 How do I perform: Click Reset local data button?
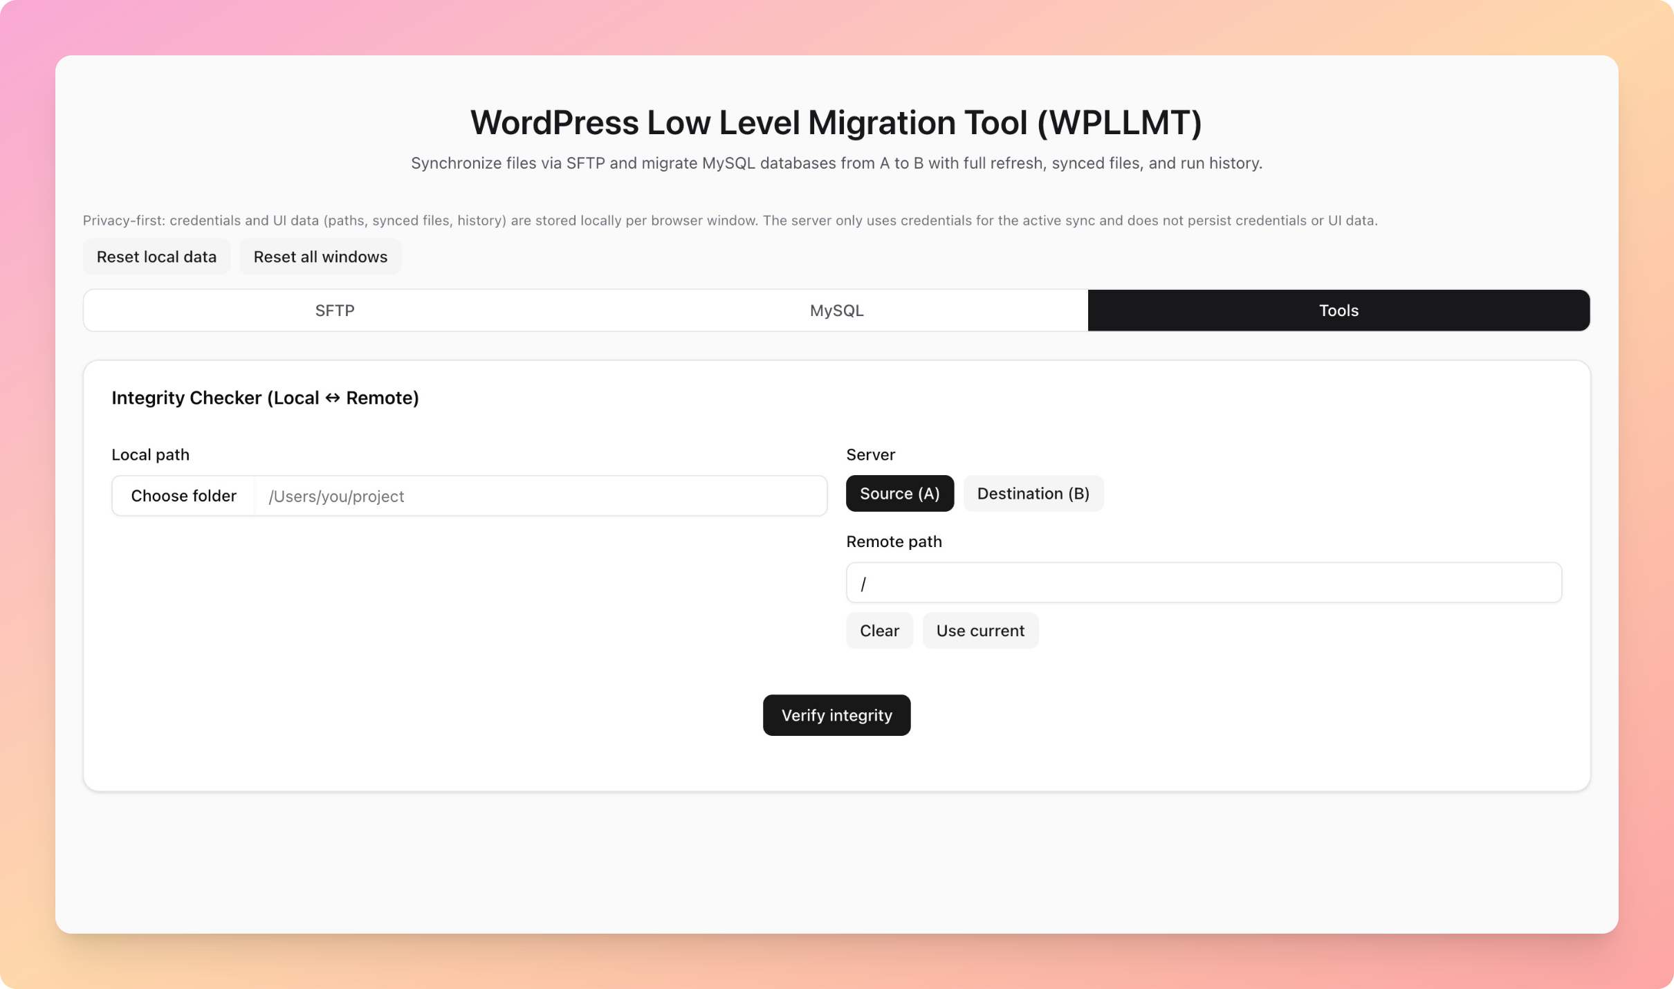click(x=156, y=257)
